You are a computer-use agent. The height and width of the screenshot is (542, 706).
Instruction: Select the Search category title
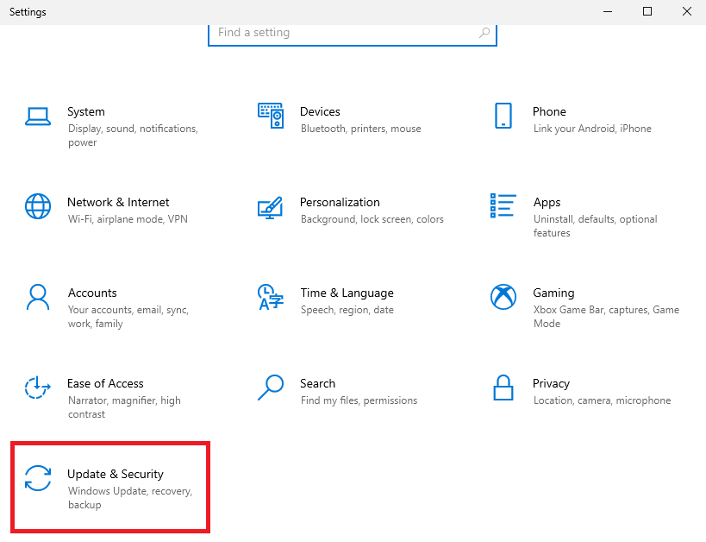317,383
